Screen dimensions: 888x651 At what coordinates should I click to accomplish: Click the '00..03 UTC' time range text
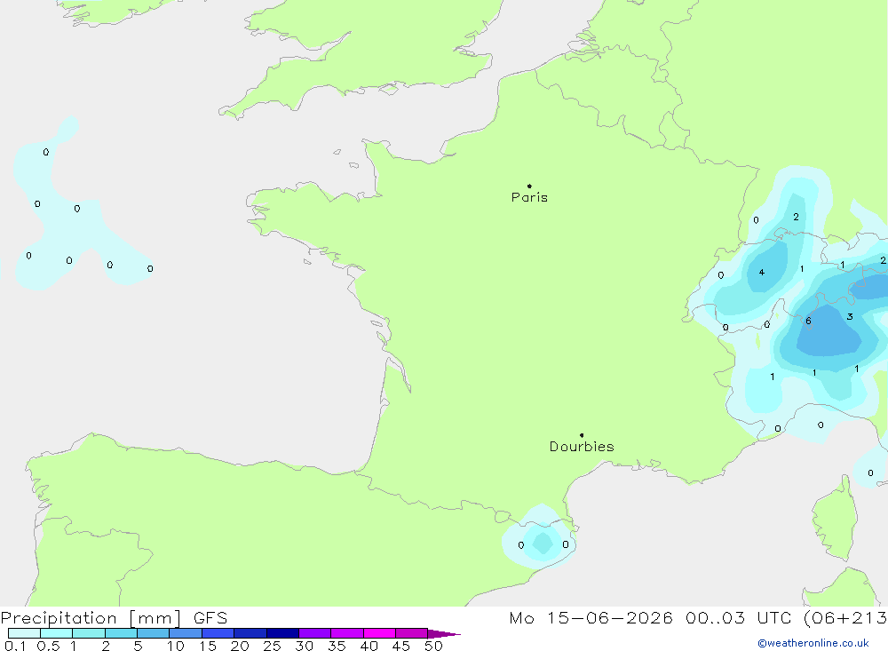pos(738,617)
